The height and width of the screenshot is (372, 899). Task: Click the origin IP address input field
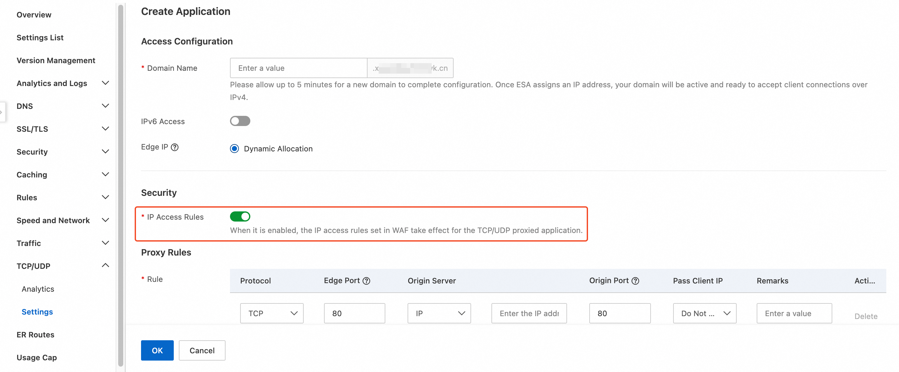[529, 313]
